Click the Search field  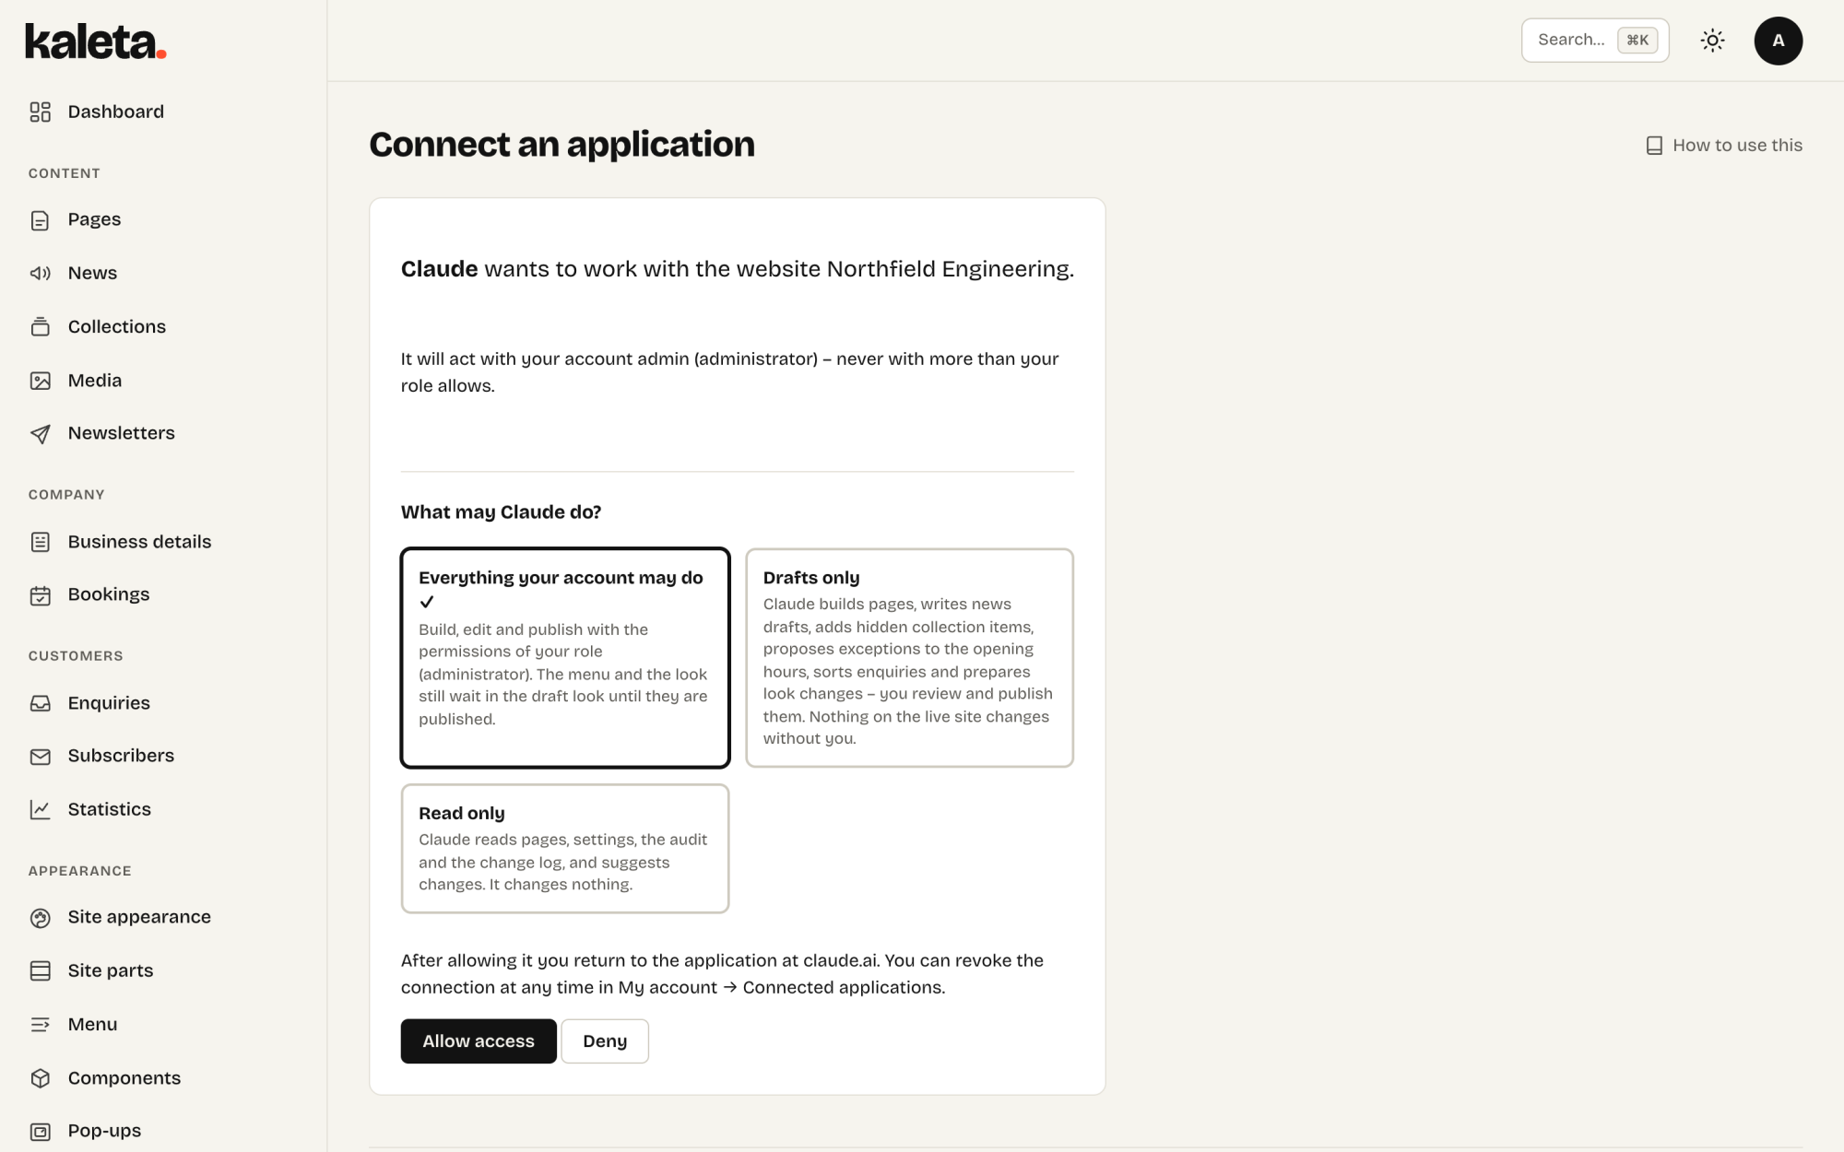[1595, 41]
